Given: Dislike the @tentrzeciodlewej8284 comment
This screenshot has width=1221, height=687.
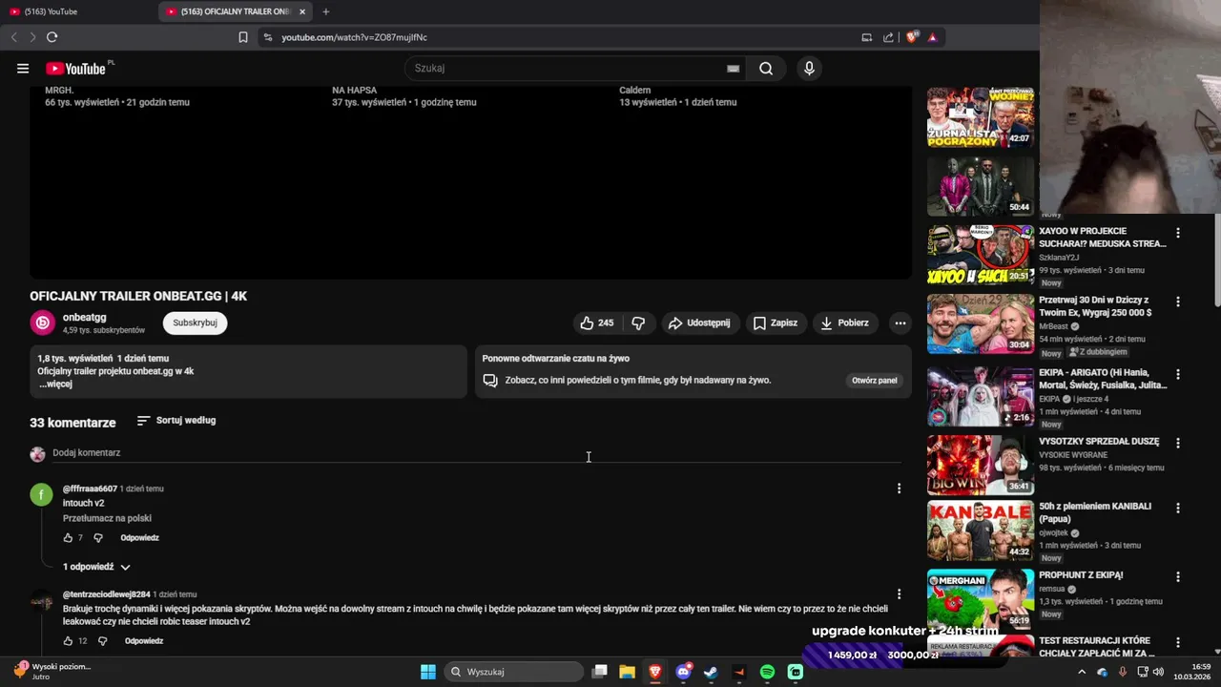Looking at the screenshot, I should point(102,641).
